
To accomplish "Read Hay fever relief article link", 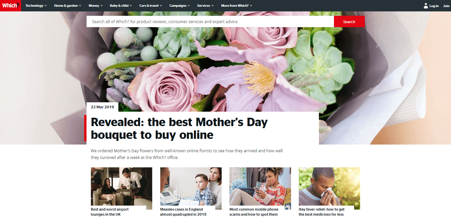I will click(x=322, y=212).
